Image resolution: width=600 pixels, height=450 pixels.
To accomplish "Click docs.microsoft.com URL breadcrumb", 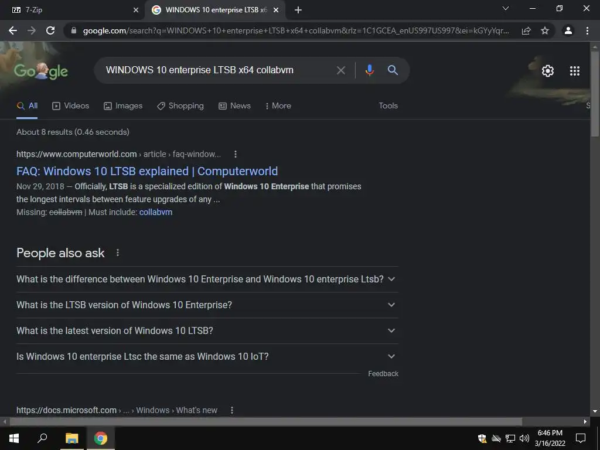I will point(117,410).
